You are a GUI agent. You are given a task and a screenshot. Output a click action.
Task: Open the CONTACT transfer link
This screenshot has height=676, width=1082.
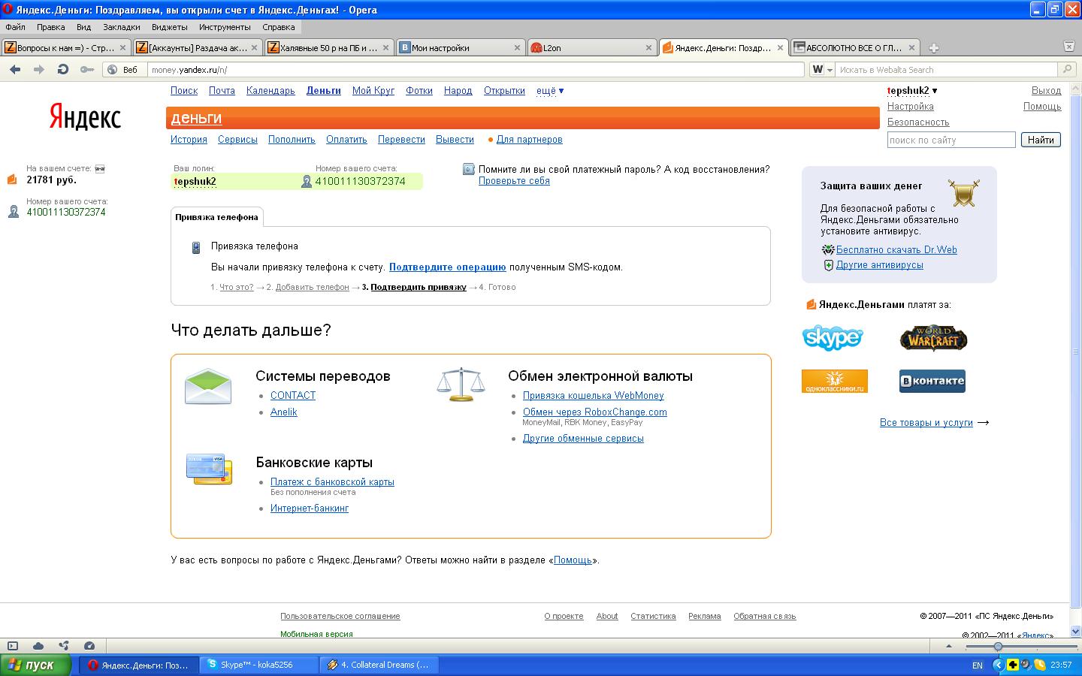(x=293, y=396)
